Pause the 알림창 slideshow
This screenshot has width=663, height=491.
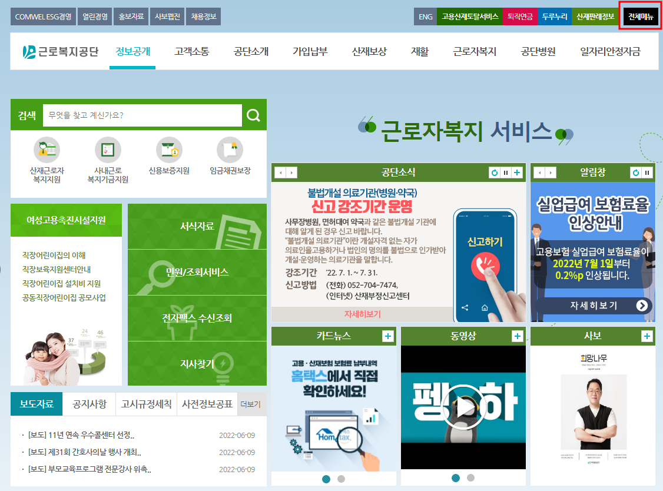647,172
